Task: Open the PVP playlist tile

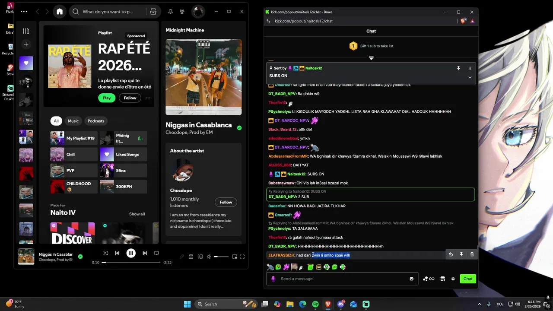Action: (74, 171)
